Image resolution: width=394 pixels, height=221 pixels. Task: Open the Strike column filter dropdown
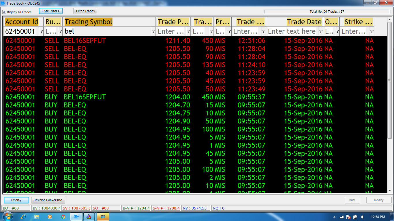[x=372, y=31]
